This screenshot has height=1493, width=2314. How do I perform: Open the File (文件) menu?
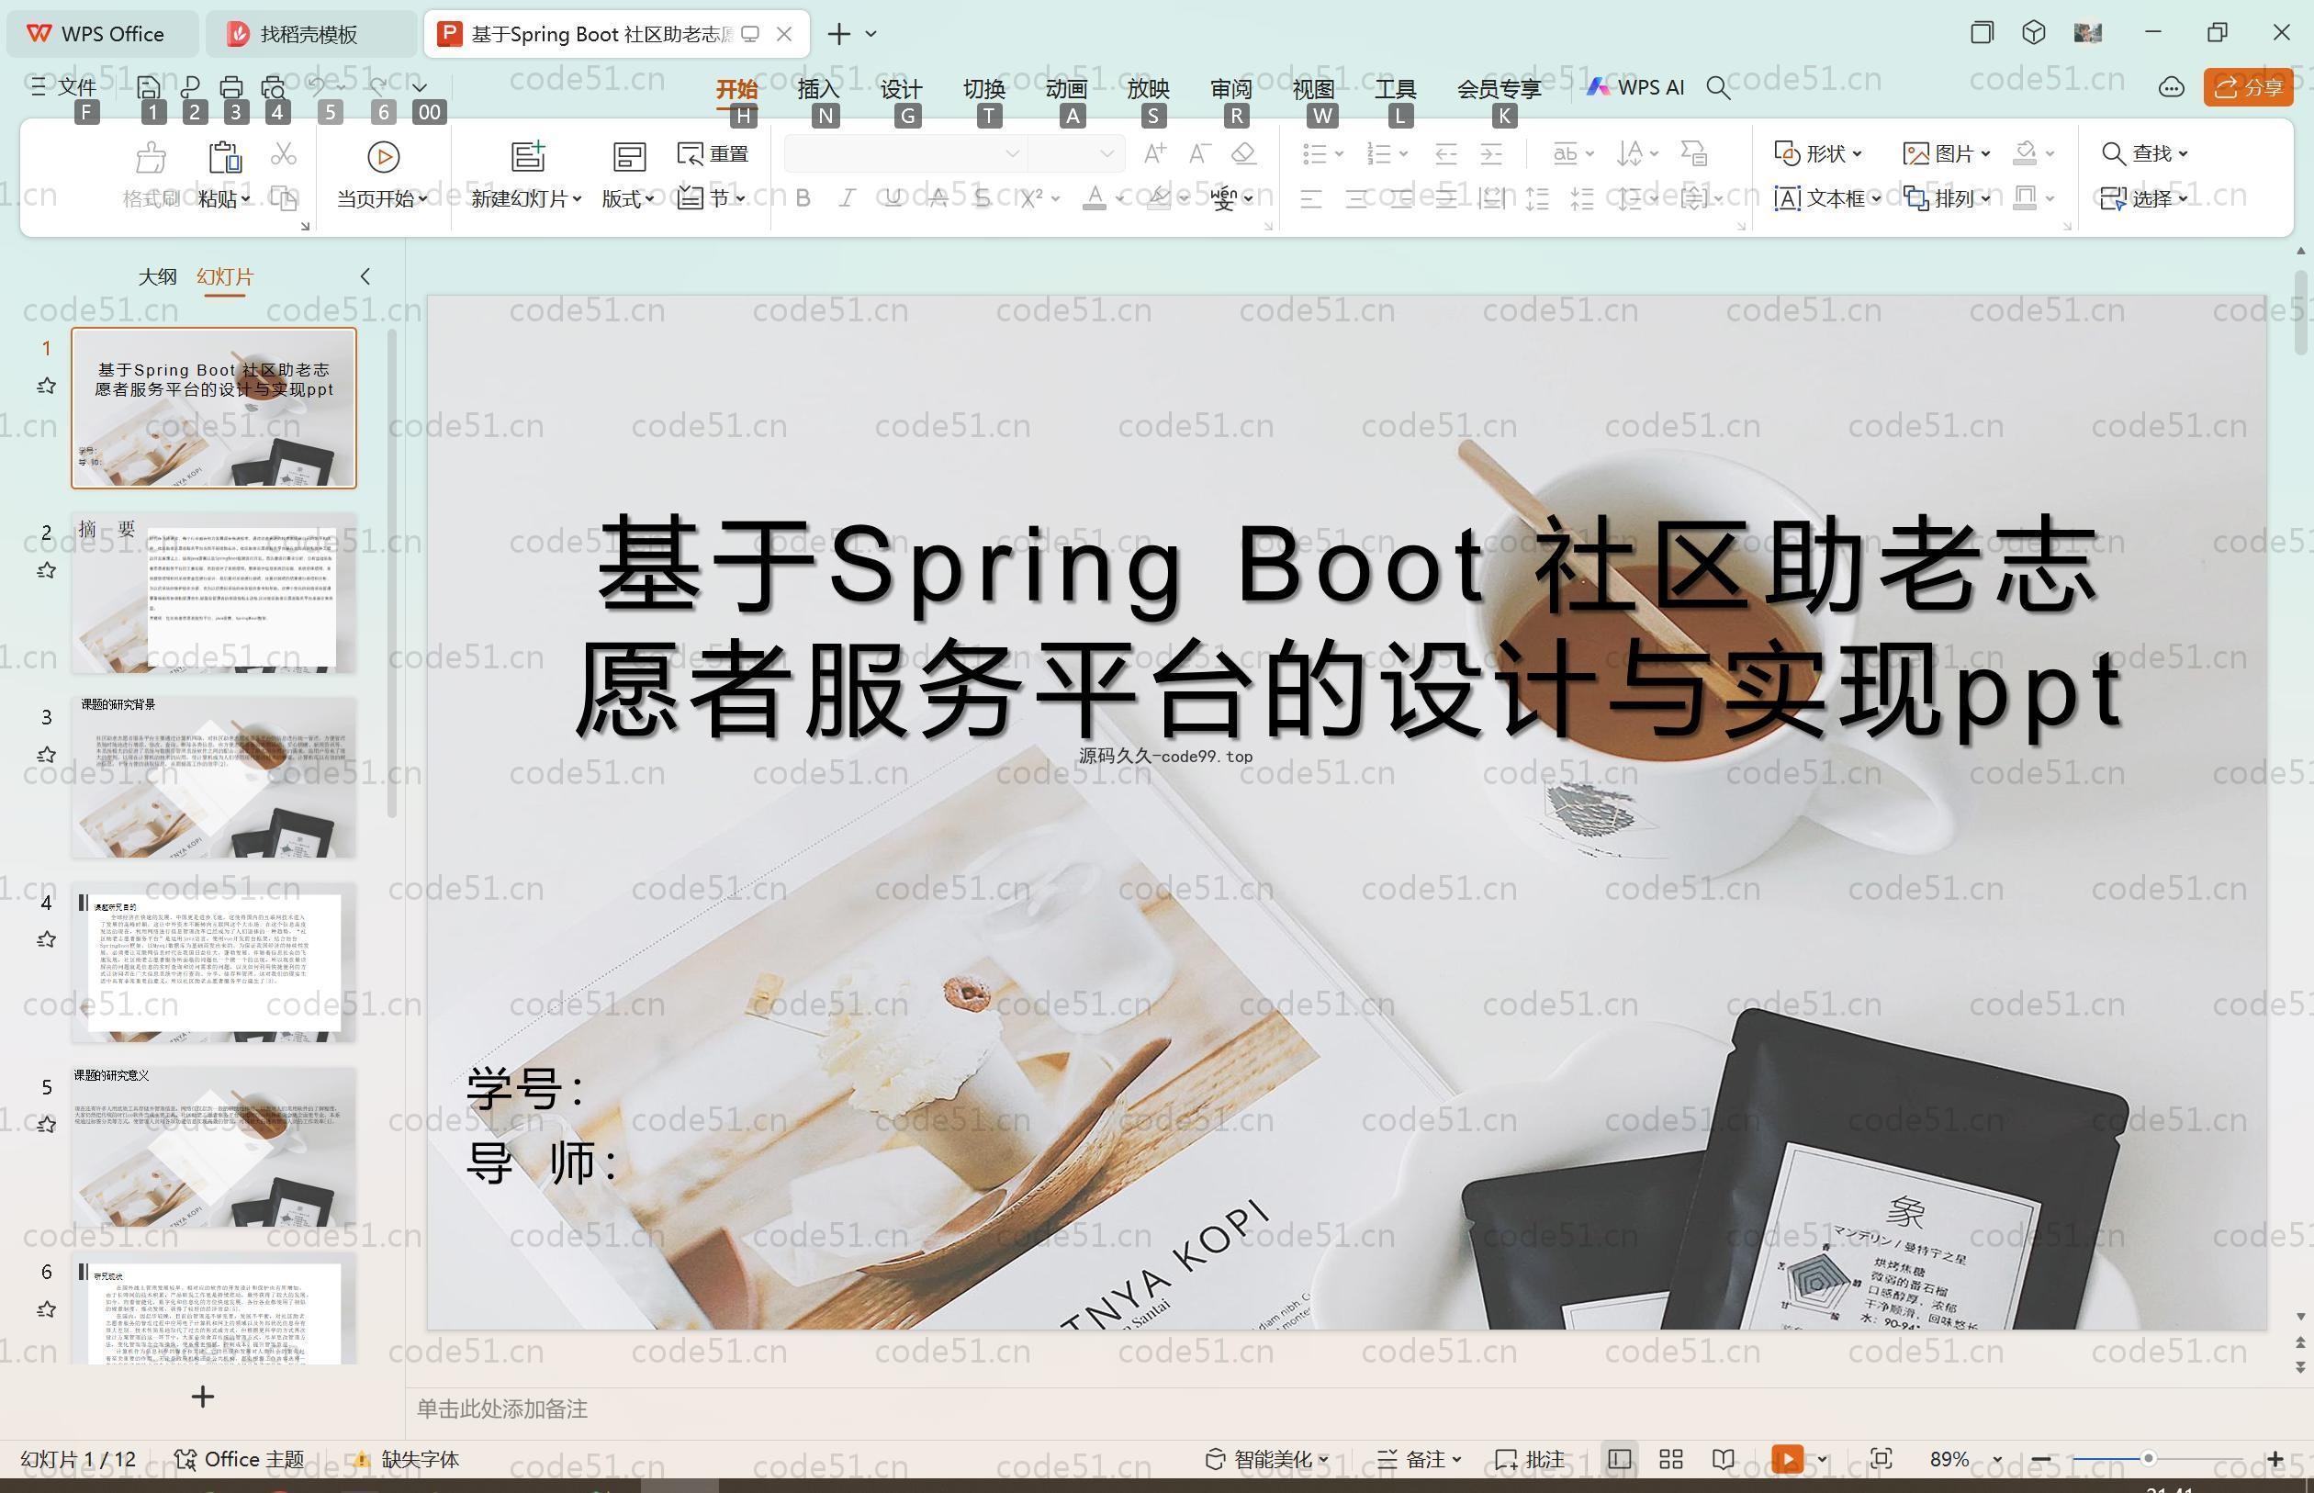coord(64,87)
